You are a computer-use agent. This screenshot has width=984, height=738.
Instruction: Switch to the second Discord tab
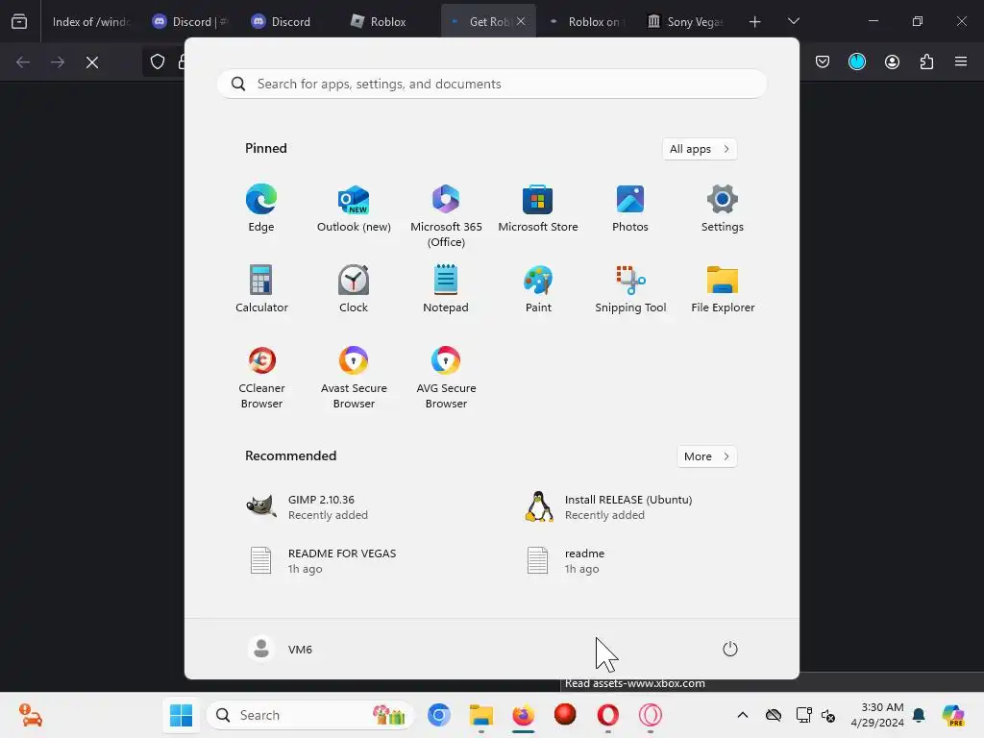(x=290, y=21)
